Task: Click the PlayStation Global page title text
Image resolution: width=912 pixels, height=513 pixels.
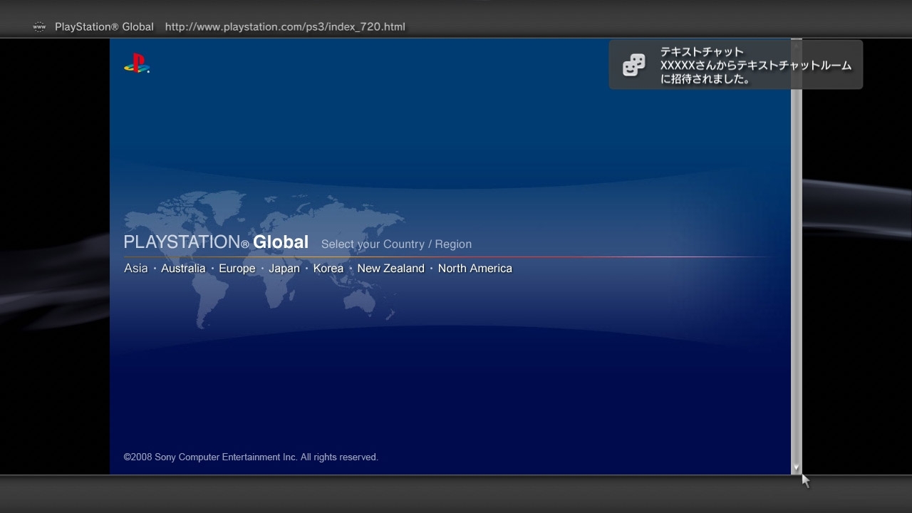Action: pos(104,27)
